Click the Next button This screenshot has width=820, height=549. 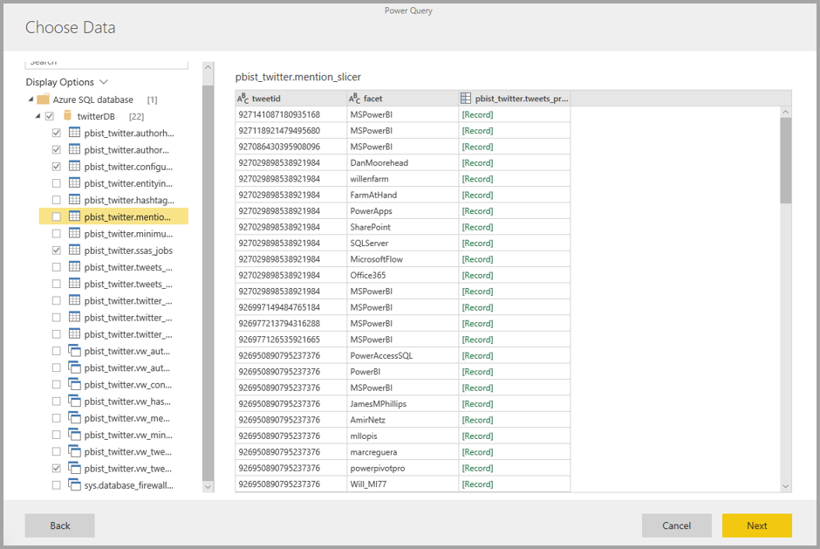(x=756, y=525)
